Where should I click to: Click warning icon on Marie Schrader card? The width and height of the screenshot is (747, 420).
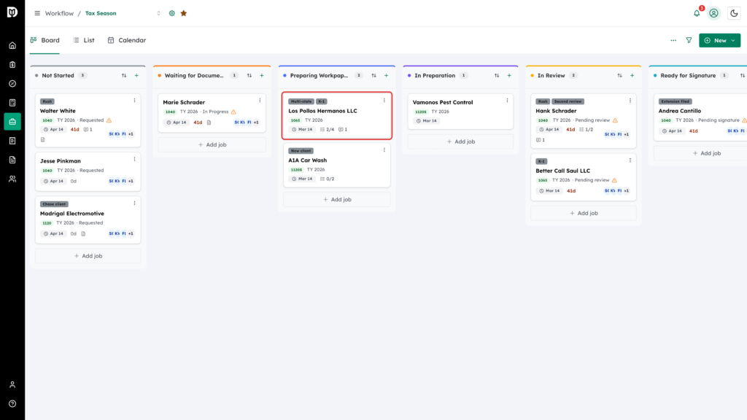[x=233, y=112]
